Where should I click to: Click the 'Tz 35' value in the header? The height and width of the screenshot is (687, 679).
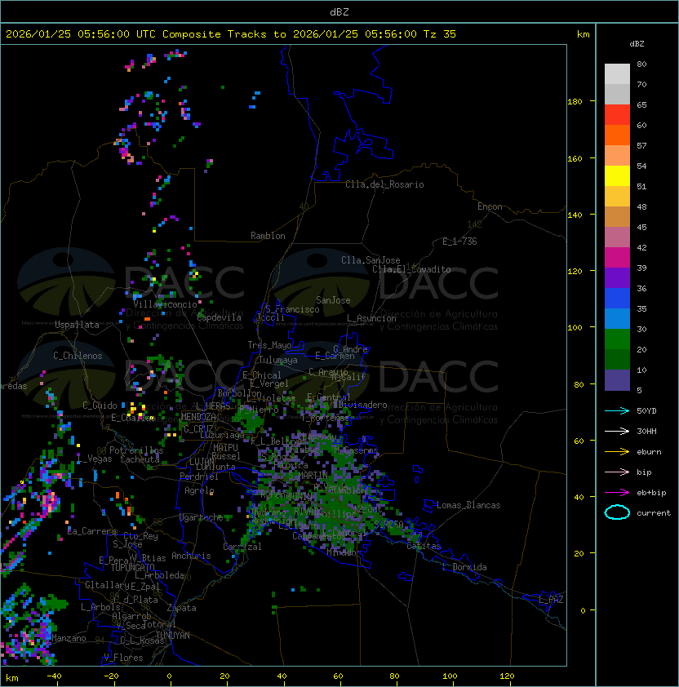(x=440, y=34)
